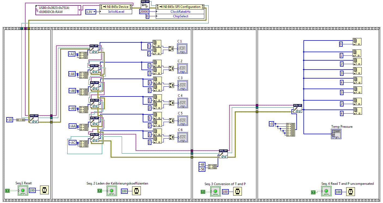Click the SPI Write Read node above x48

click(x=223, y=154)
